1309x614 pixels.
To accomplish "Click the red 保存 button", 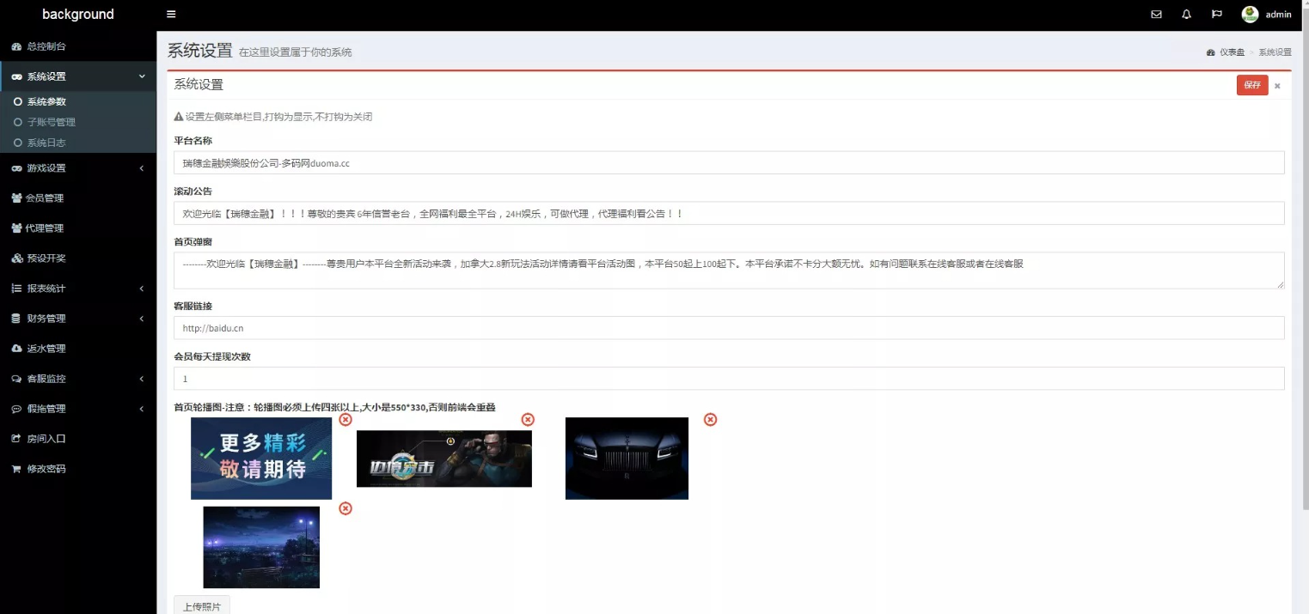I will pos(1252,85).
